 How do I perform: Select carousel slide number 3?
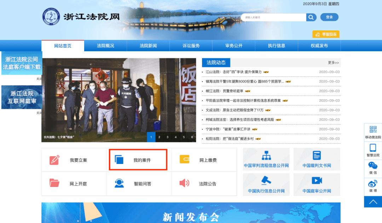pos(168,136)
